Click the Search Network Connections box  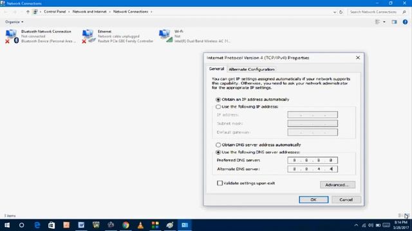click(375, 12)
